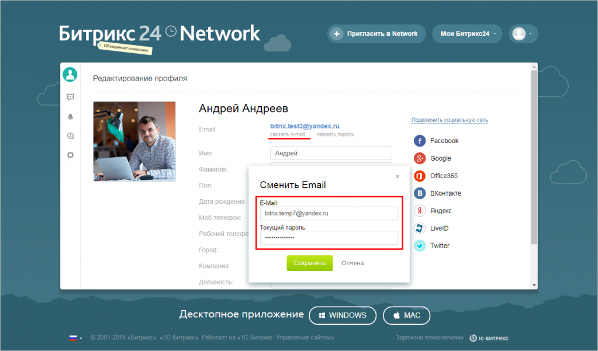Viewport: 598px width, 351px height.
Task: Click the copyright 2001-2018 footer text
Action: point(212,338)
